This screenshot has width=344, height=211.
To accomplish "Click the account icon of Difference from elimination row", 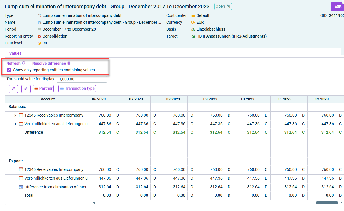I will 21,187.
